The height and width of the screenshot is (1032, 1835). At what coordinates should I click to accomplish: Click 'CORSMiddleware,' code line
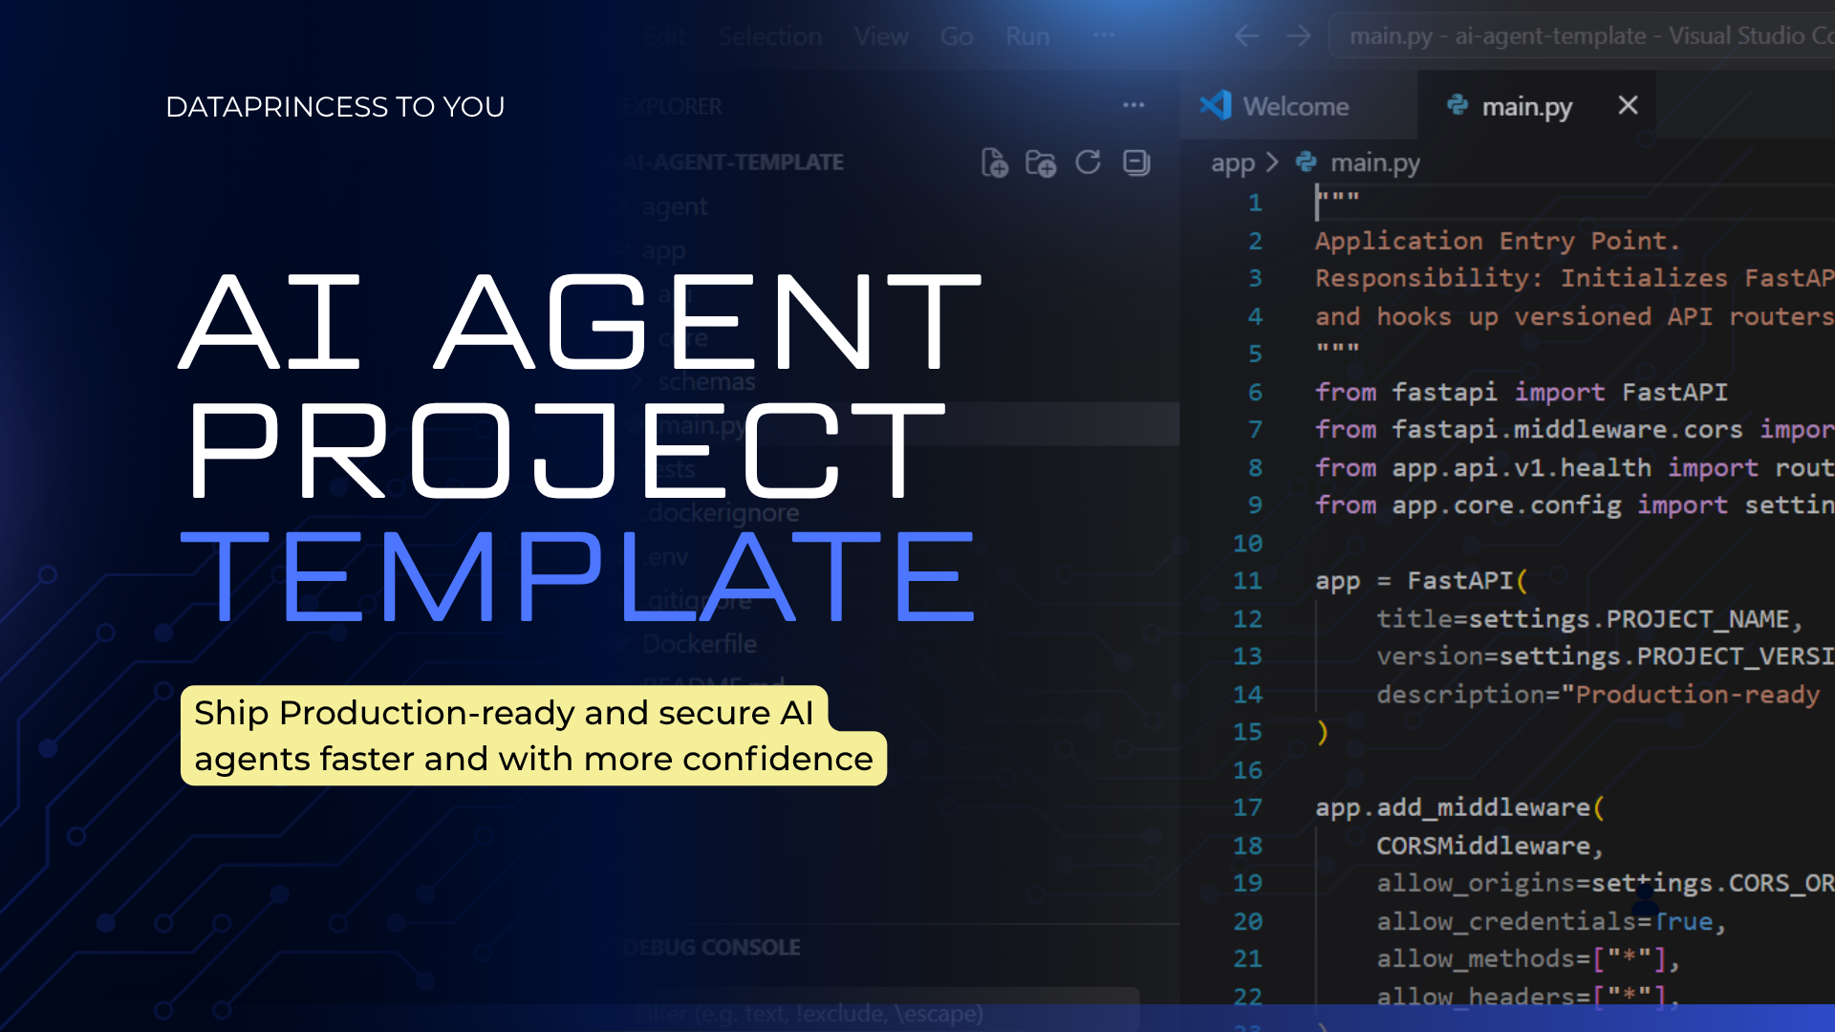coord(1489,846)
